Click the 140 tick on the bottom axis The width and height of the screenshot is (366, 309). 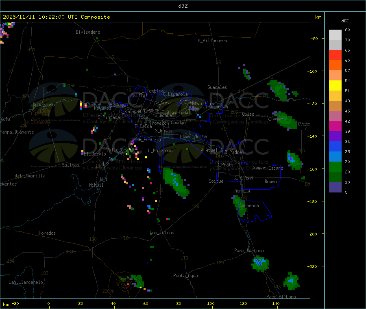pos(276,303)
